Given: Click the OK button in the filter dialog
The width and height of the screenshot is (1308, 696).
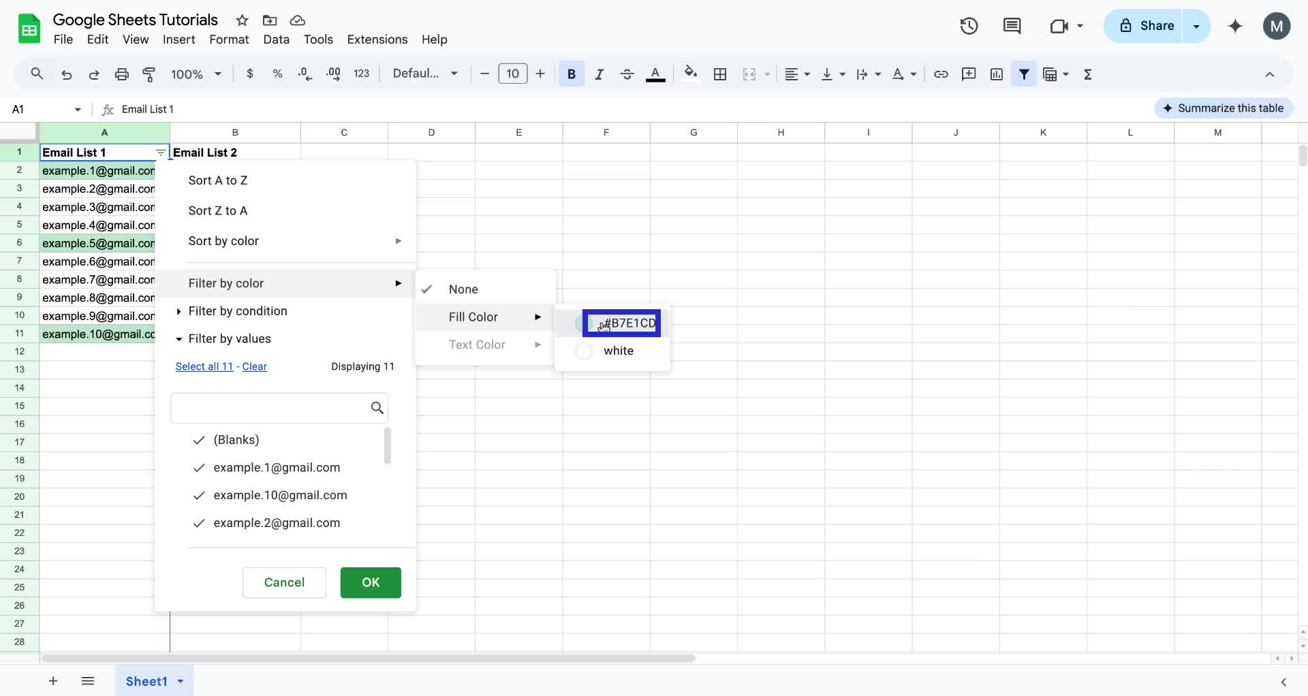Looking at the screenshot, I should [x=370, y=582].
